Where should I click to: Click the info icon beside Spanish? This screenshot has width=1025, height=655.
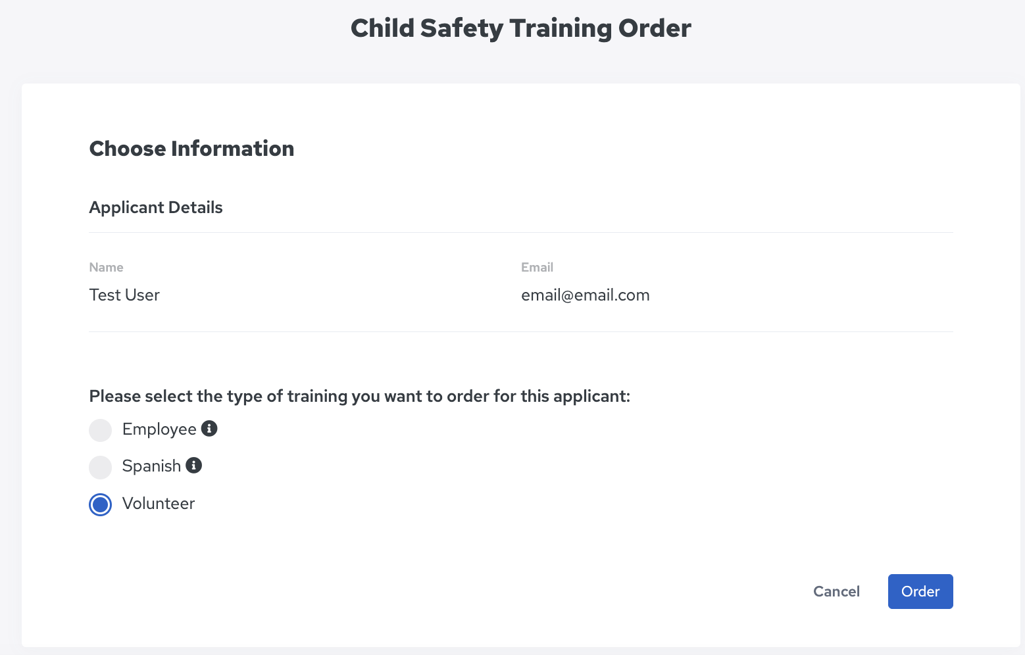coord(194,466)
